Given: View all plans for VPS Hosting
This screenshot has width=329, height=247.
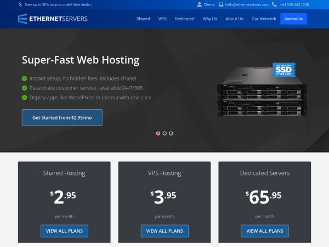Looking at the screenshot, I should 164,231.
